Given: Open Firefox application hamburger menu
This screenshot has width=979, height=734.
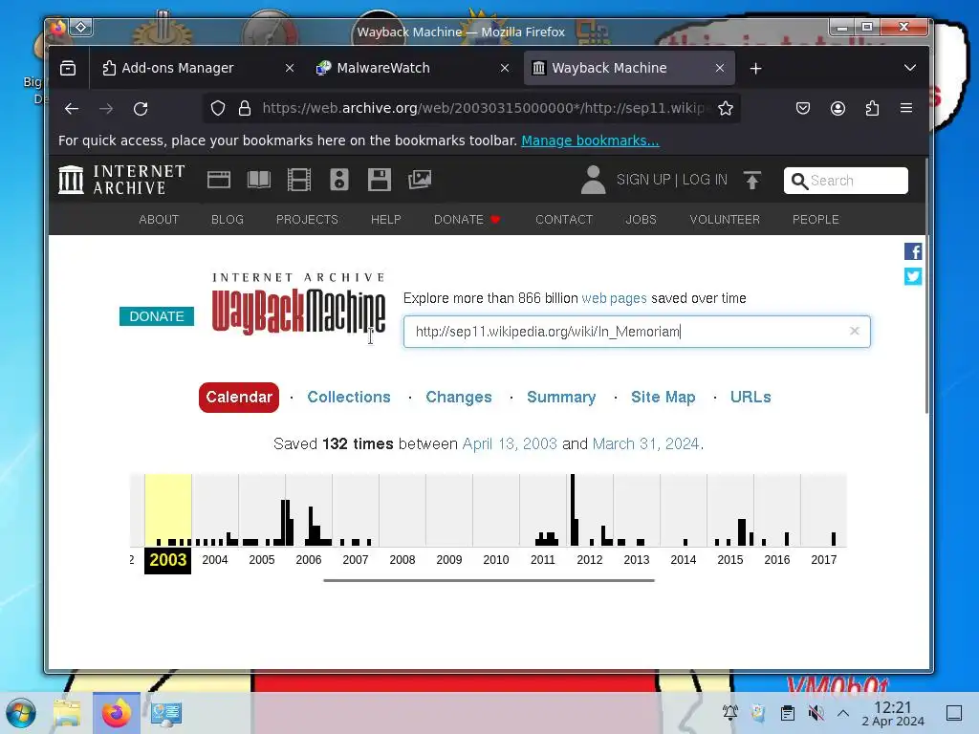Looking at the screenshot, I should click(x=906, y=109).
